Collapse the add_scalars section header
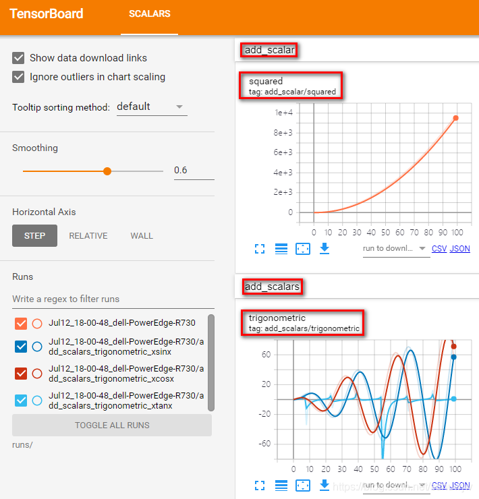Screen dimensions: 479x499 point(357,287)
